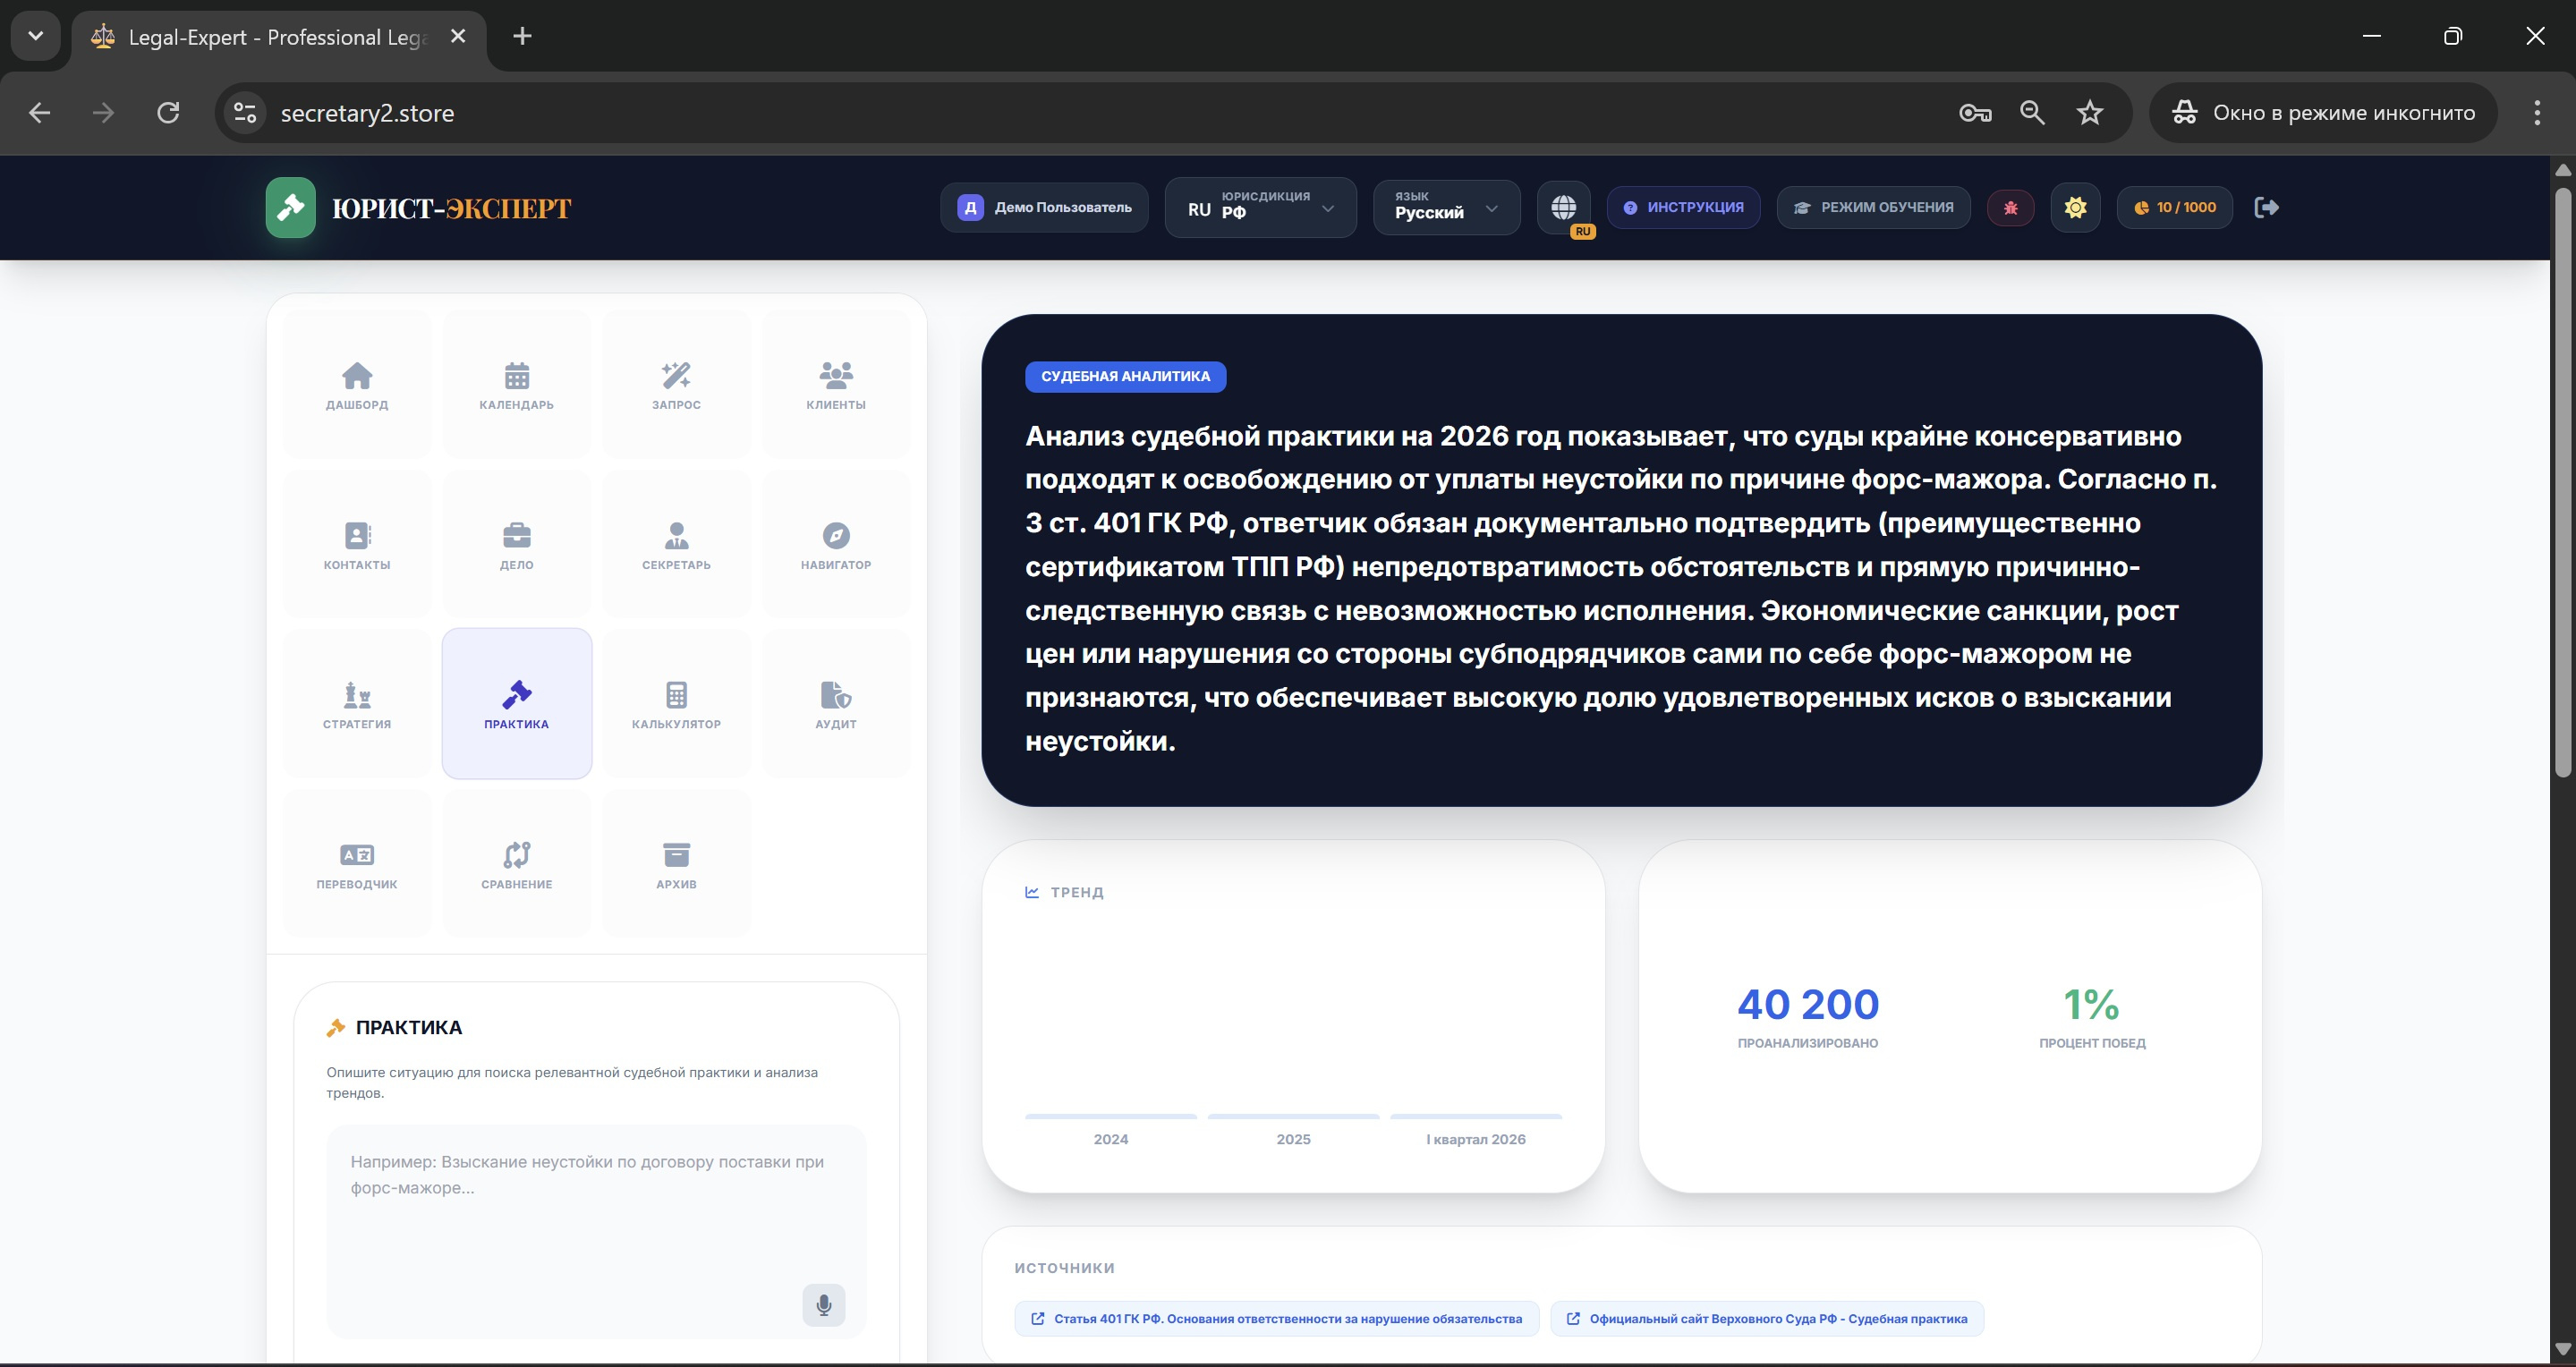Toggle Режим обучения training mode

(1873, 207)
